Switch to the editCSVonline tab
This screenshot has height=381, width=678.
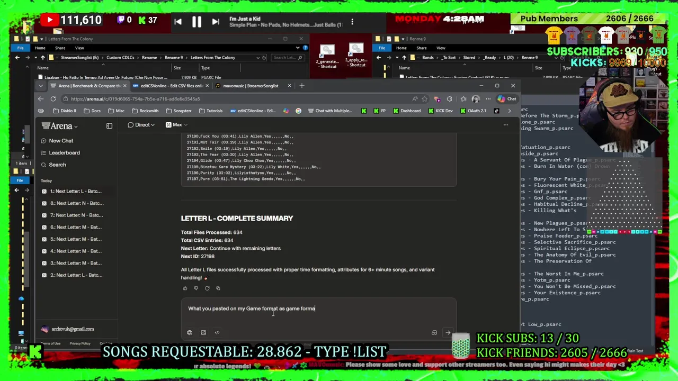[171, 86]
